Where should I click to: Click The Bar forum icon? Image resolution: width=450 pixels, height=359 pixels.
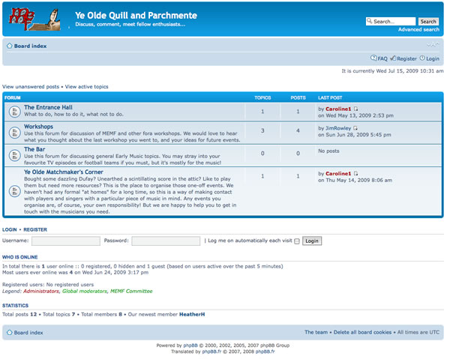tap(15, 155)
